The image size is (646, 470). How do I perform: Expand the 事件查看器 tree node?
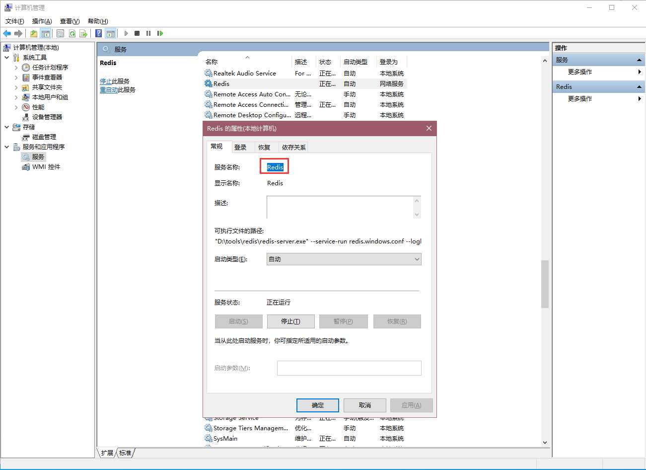[16, 78]
